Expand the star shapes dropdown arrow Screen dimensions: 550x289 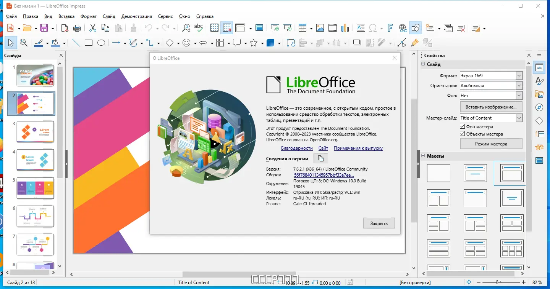click(262, 43)
